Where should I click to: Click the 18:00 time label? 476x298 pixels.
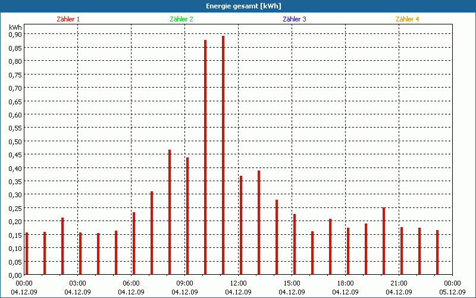point(346,284)
